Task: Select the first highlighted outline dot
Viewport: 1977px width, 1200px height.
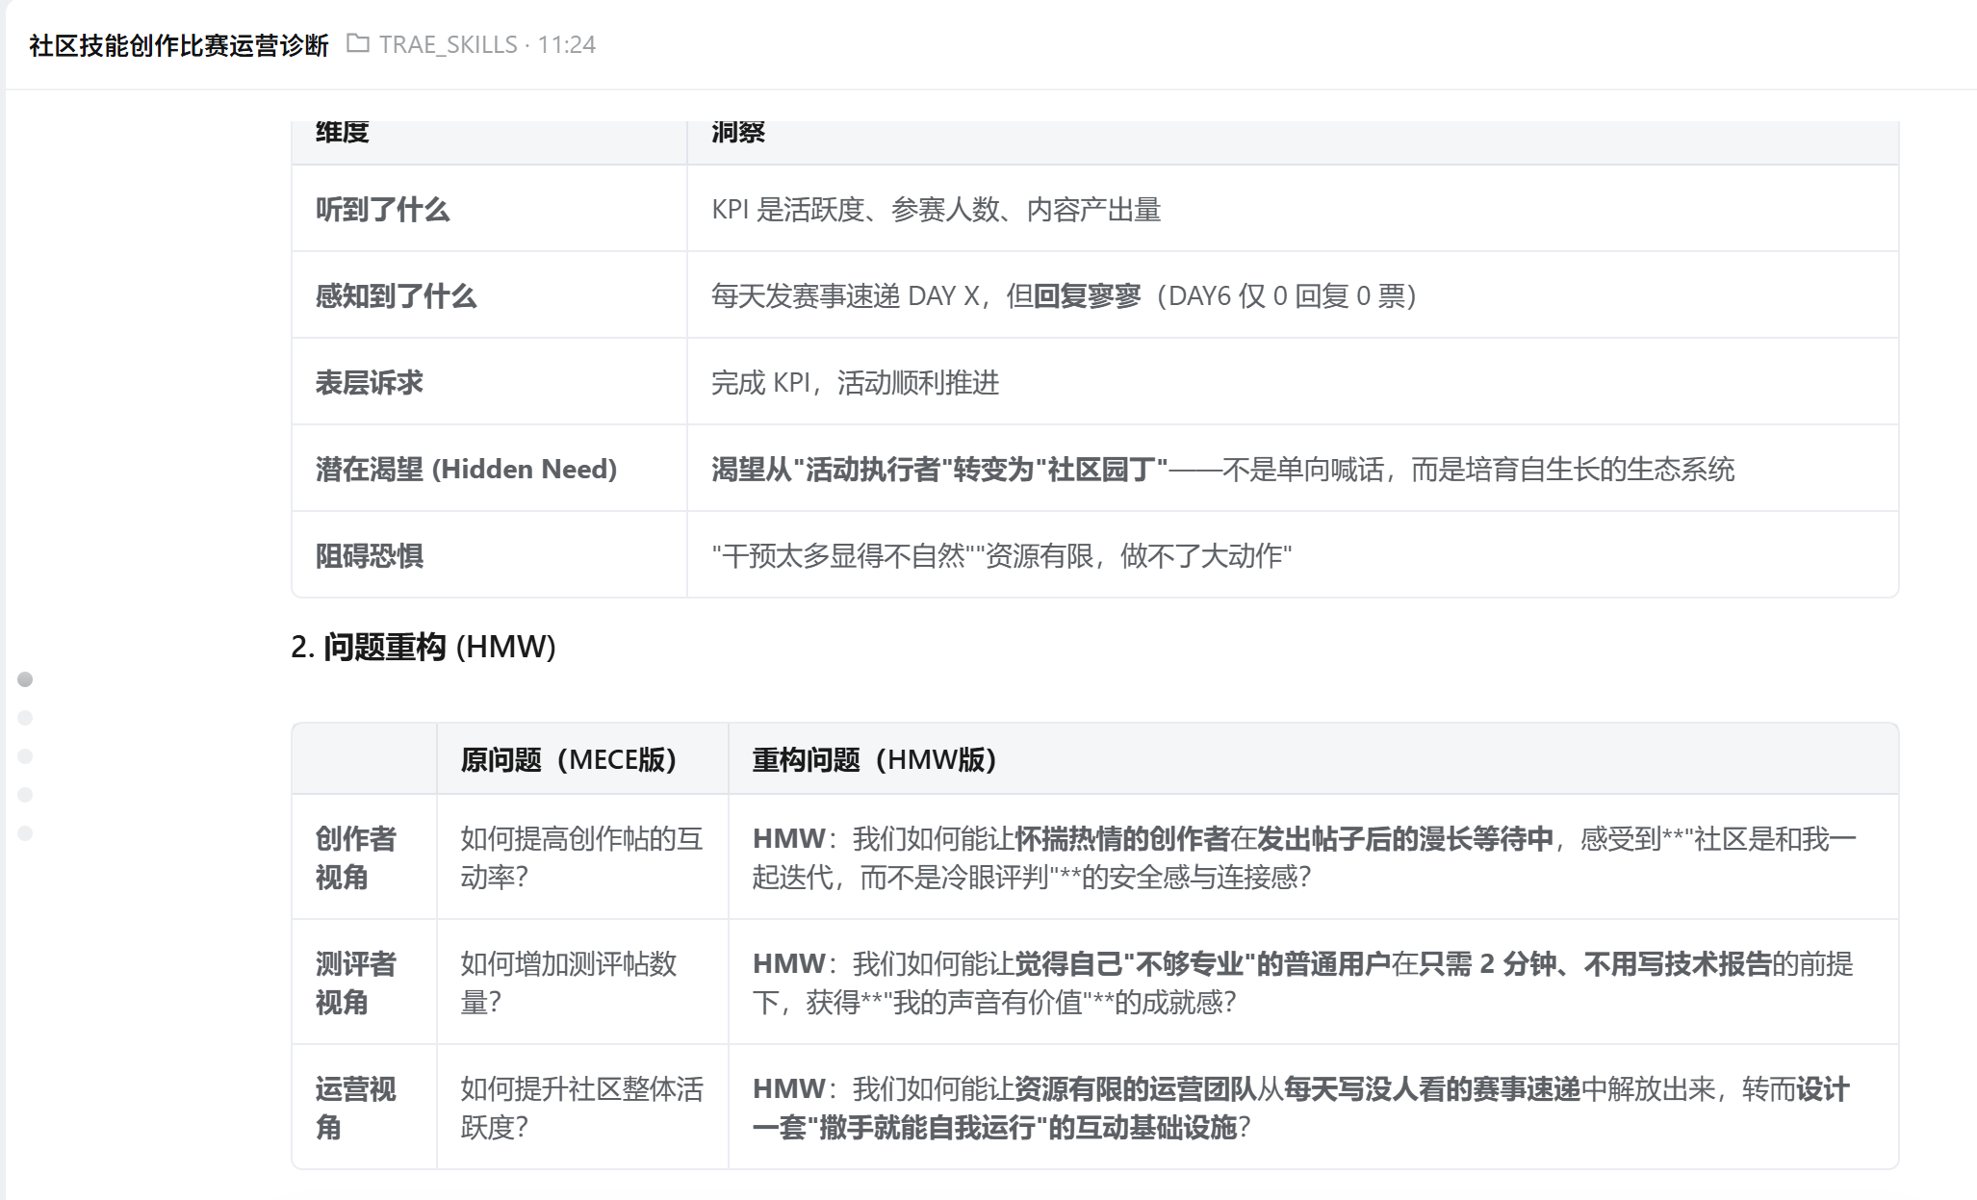Action: (25, 679)
